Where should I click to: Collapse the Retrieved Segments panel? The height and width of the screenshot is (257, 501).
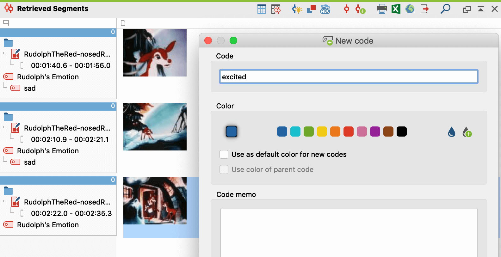[x=481, y=9]
